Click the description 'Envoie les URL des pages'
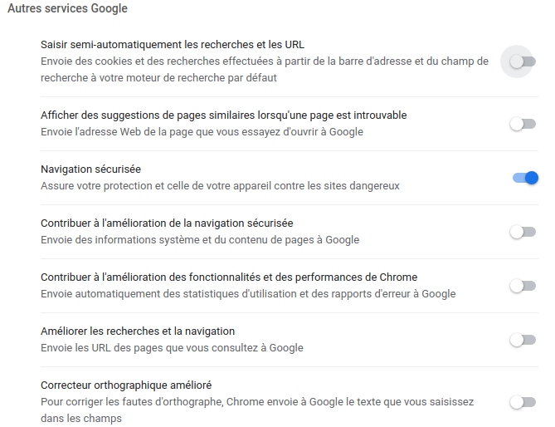This screenshot has width=555, height=427. [x=172, y=347]
